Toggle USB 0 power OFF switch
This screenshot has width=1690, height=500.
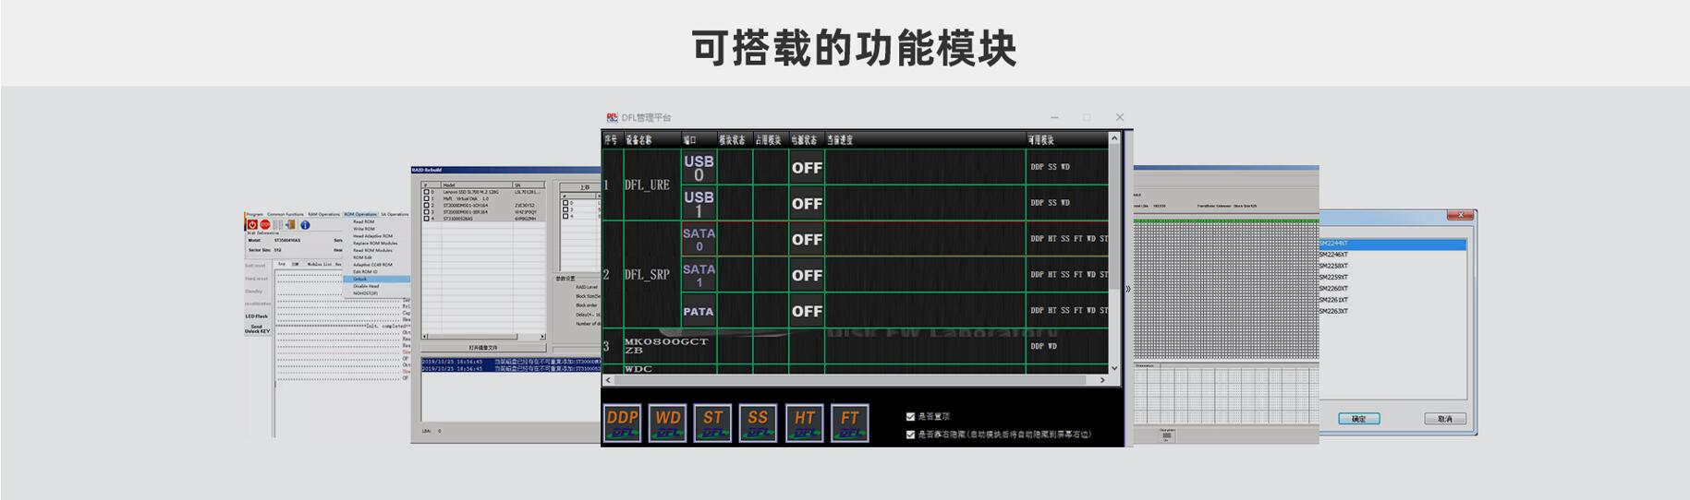807,168
